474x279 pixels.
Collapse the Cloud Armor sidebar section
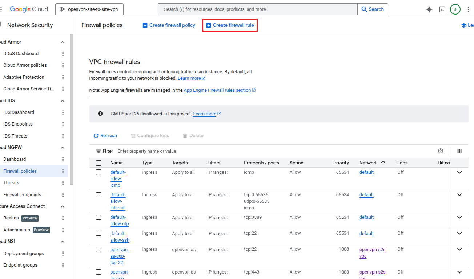click(x=63, y=42)
